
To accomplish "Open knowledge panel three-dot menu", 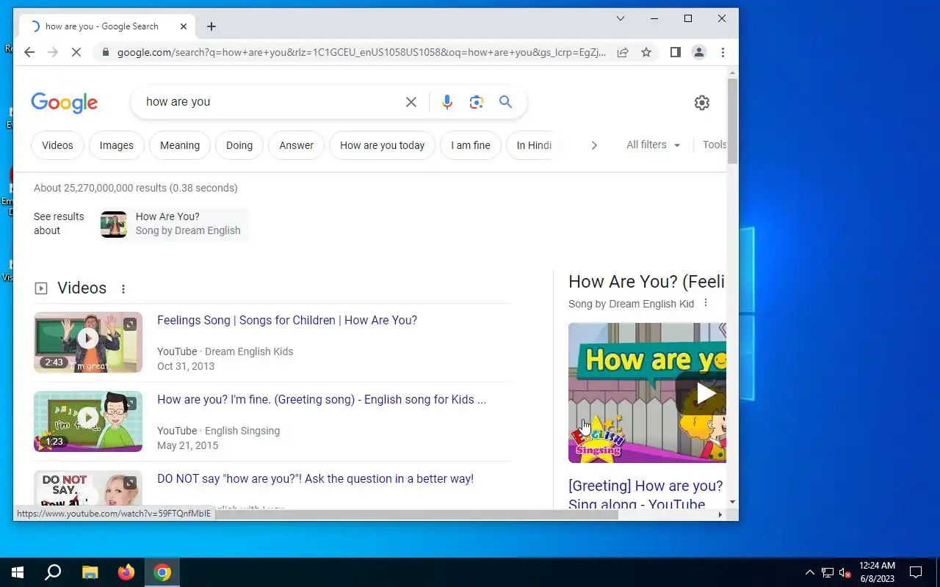I will (x=706, y=303).
